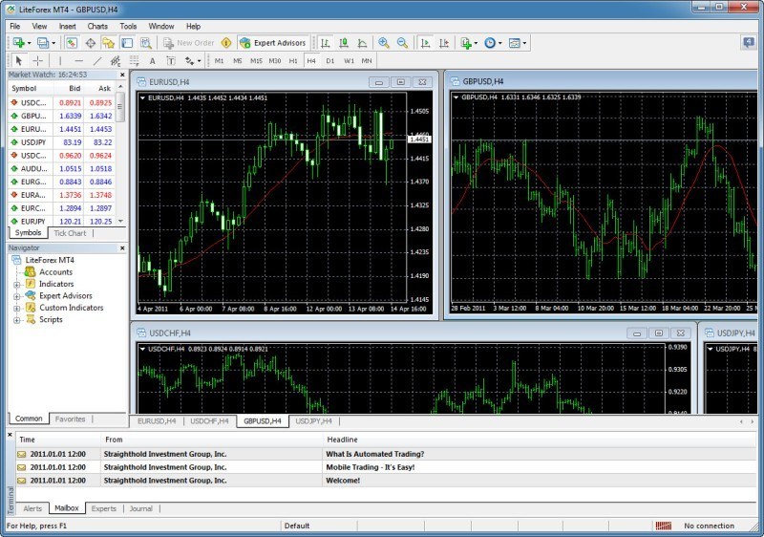The width and height of the screenshot is (764, 537).
Task: Open the Journal tab in Terminal
Action: pyautogui.click(x=140, y=508)
